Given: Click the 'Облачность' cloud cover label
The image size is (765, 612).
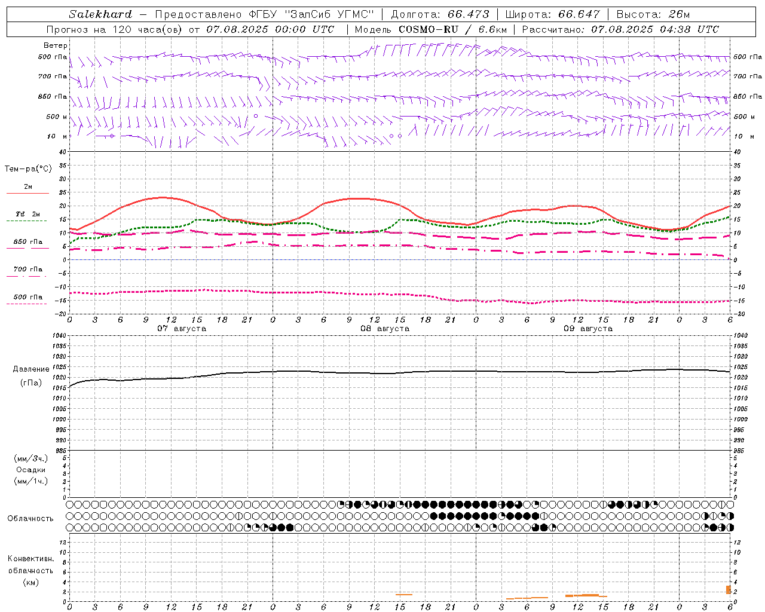Looking at the screenshot, I should pyautogui.click(x=30, y=519).
